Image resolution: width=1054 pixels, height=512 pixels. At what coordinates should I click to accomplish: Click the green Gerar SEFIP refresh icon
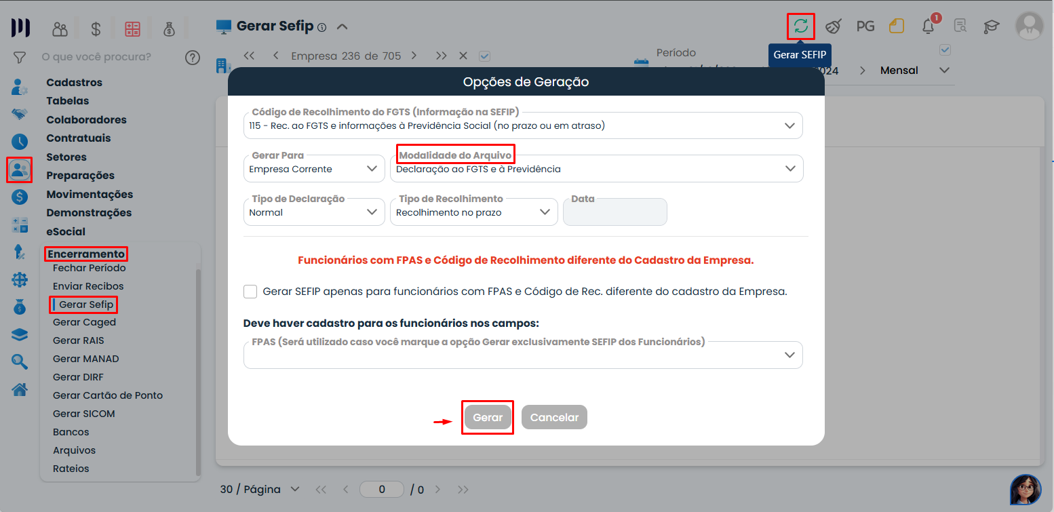pyautogui.click(x=801, y=26)
